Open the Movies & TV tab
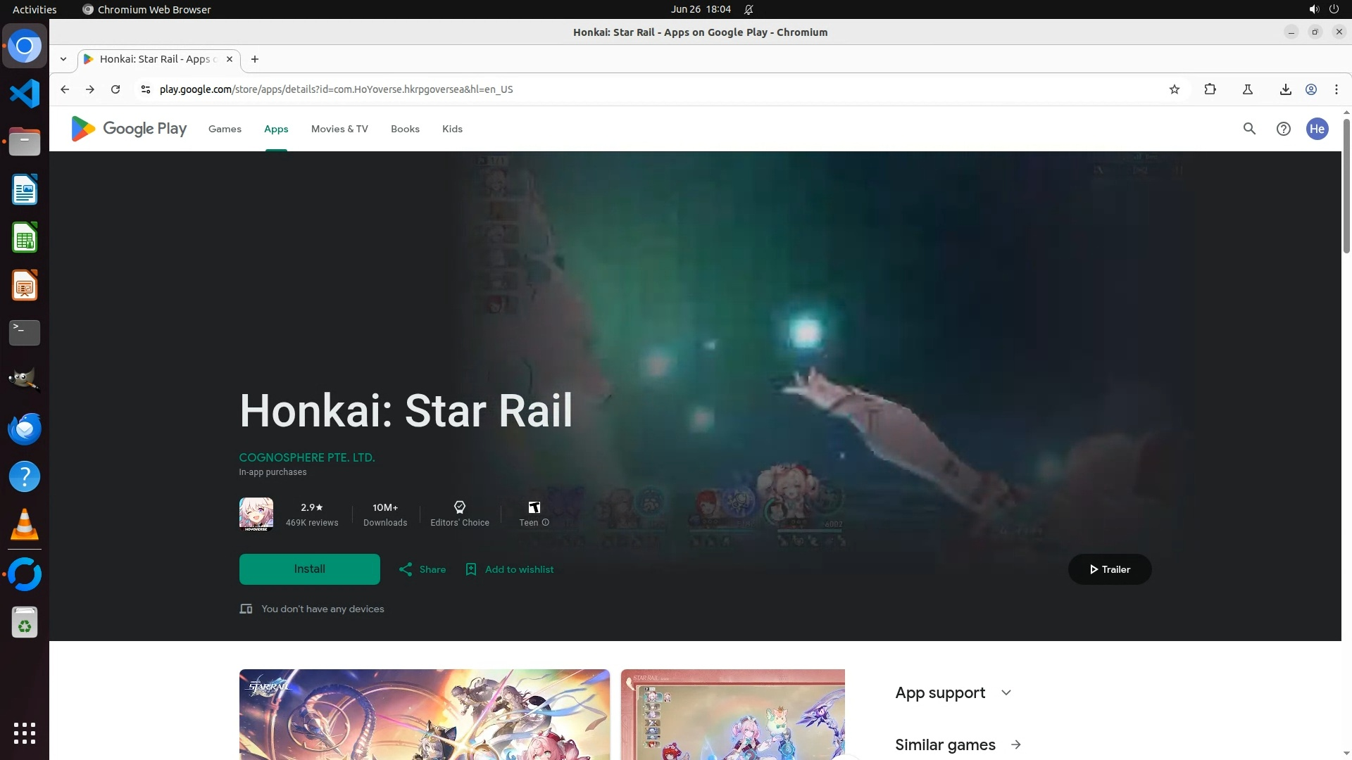 pos(339,129)
